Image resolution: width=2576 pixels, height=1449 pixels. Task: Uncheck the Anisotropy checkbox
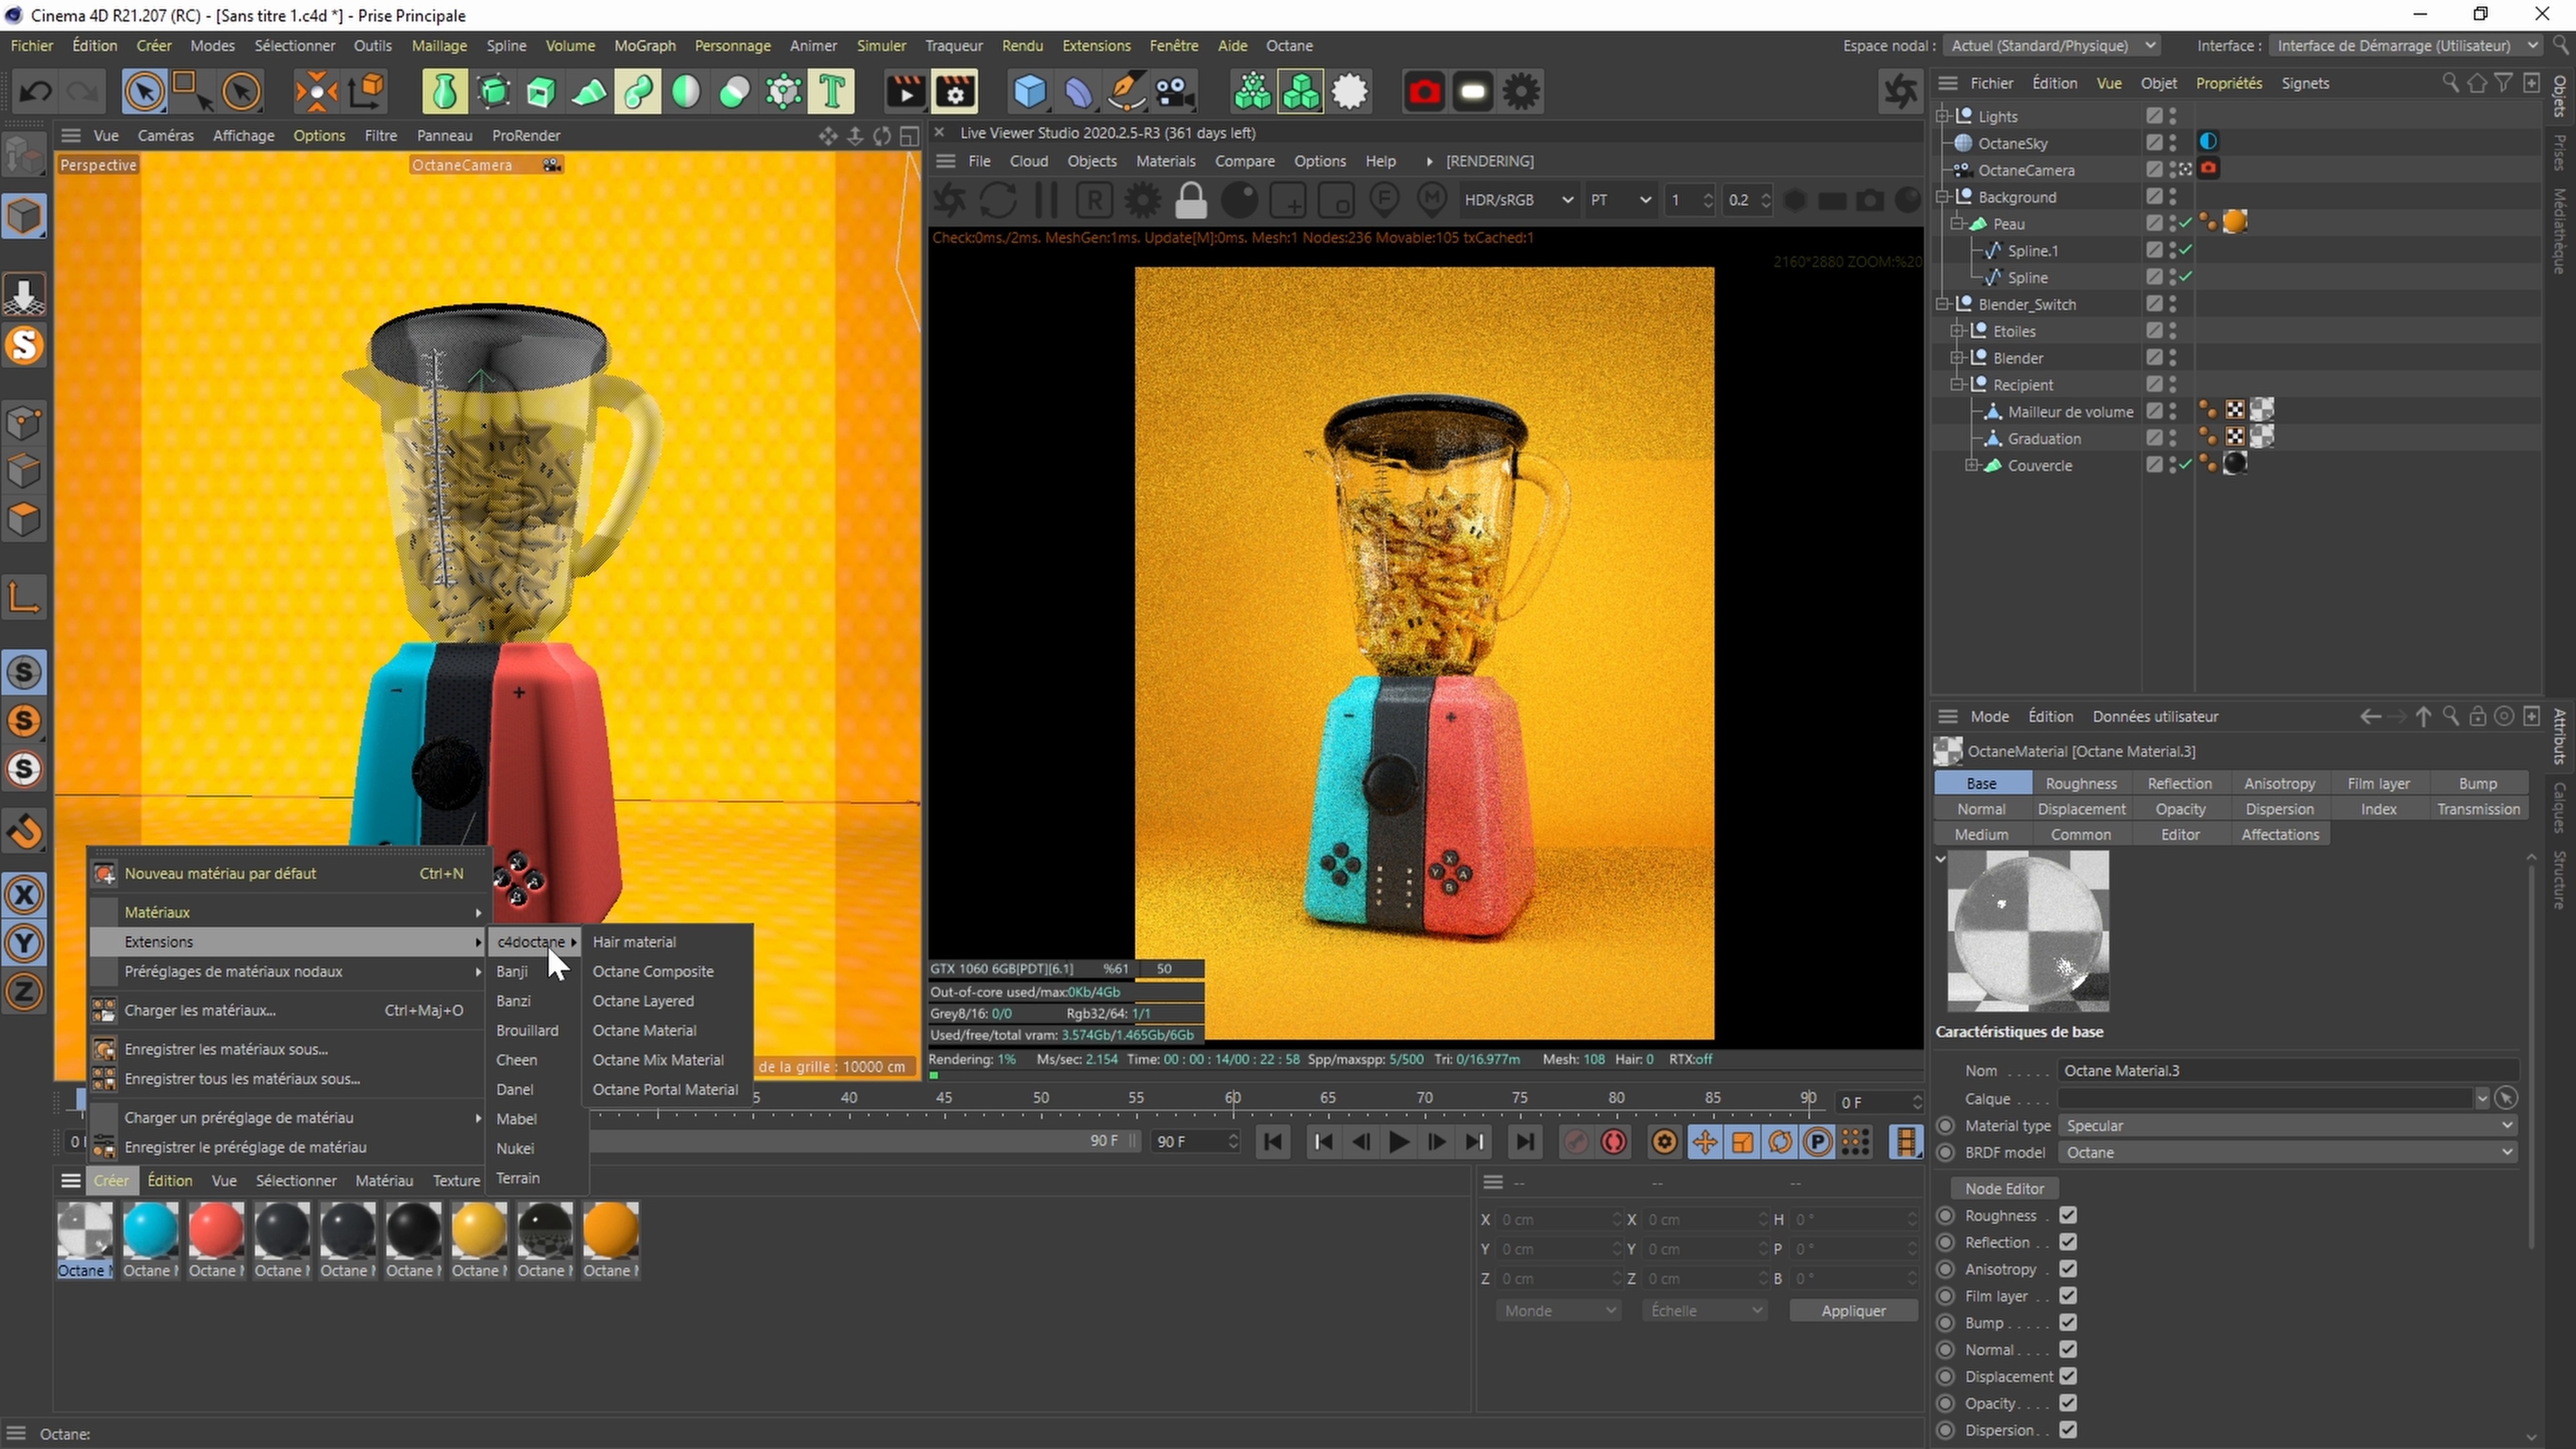2068,1269
